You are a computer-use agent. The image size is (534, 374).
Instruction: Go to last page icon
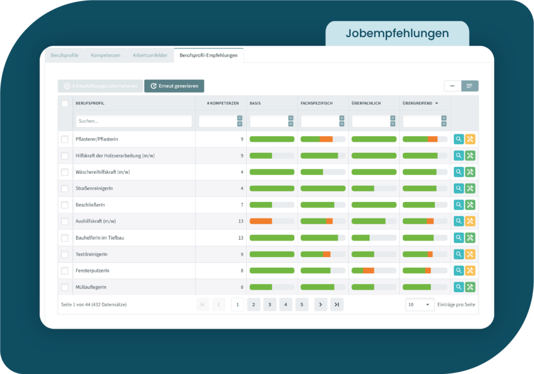point(337,305)
